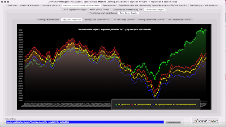Image resolution: width=226 pixels, height=127 pixels.
Task: Click the green DJI_AdjClose-actual legend marker
Action: 116,105
